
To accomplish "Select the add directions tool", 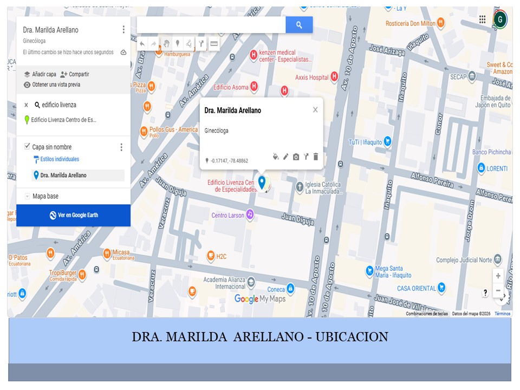I will 201,43.
